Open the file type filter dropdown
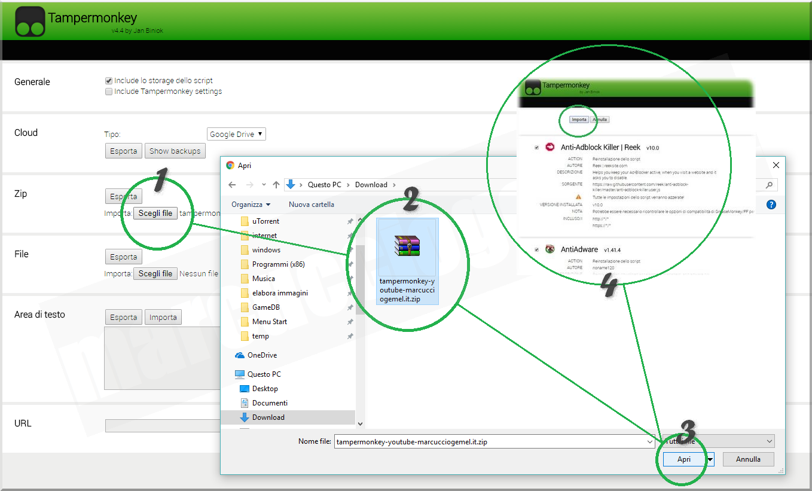This screenshot has width=812, height=491. pyautogui.click(x=770, y=442)
